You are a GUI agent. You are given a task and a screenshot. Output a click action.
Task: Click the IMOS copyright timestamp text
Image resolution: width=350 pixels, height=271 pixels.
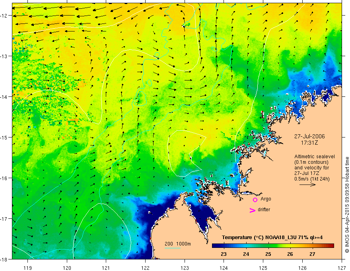[x=347, y=205]
